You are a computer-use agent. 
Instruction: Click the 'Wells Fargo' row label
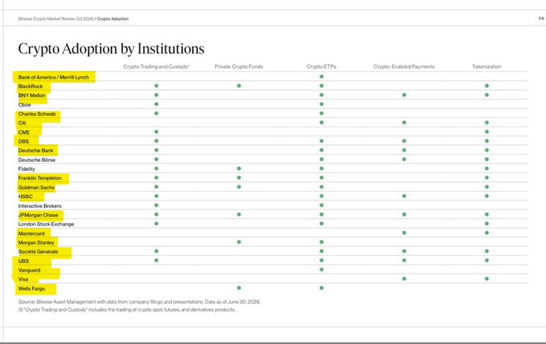pyautogui.click(x=31, y=289)
